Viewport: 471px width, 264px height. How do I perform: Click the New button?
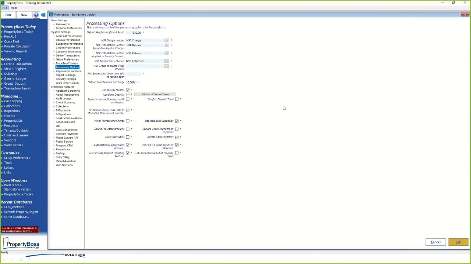24,15
